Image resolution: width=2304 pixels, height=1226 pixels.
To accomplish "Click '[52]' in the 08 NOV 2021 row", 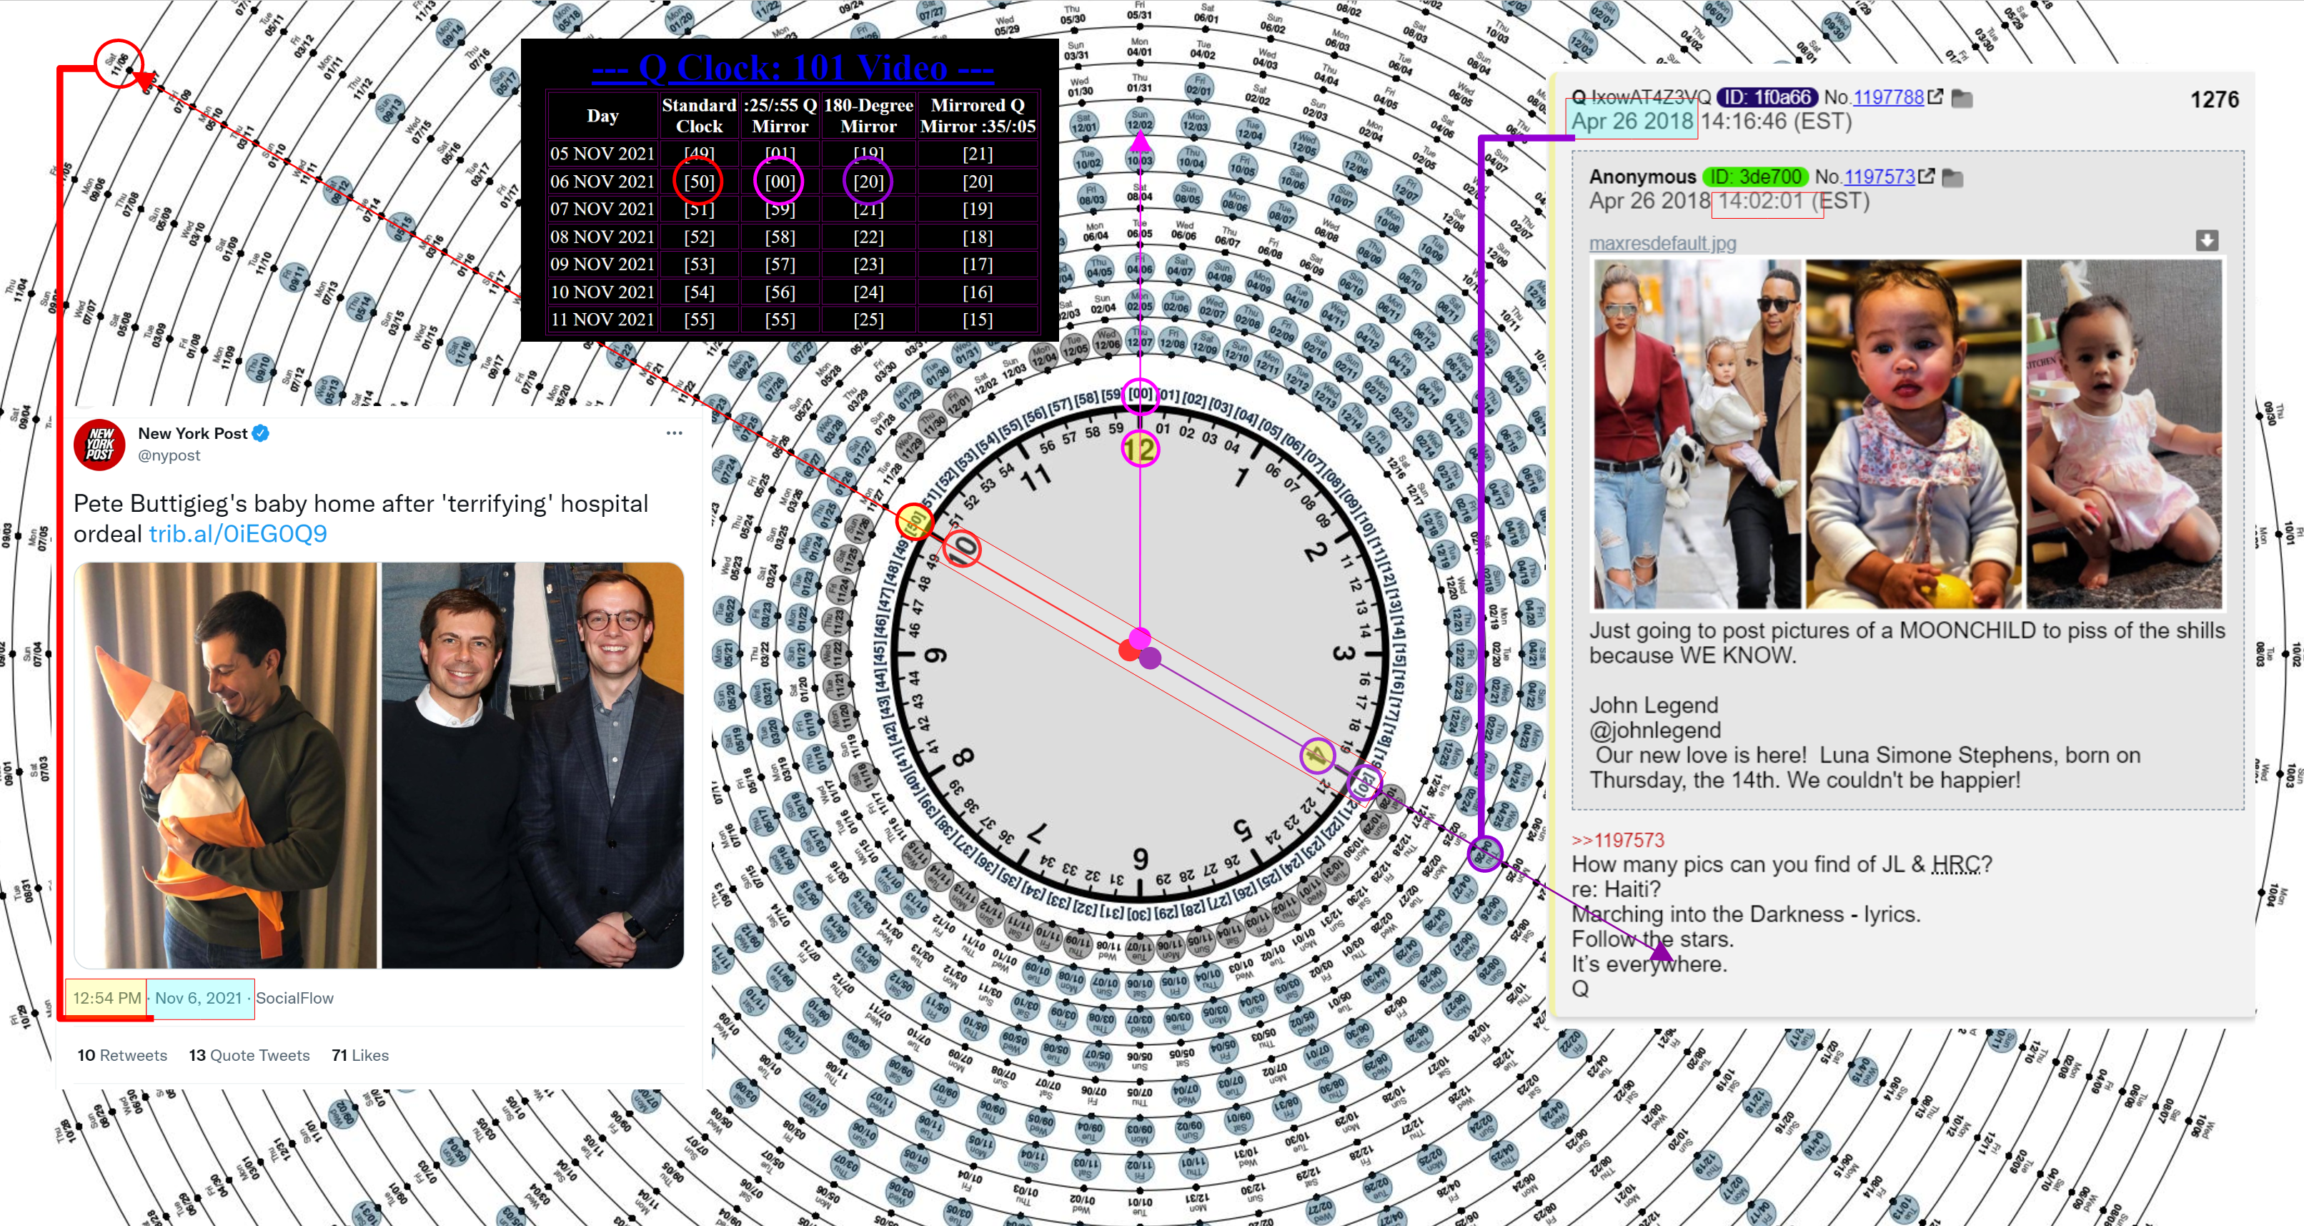I will [x=698, y=236].
